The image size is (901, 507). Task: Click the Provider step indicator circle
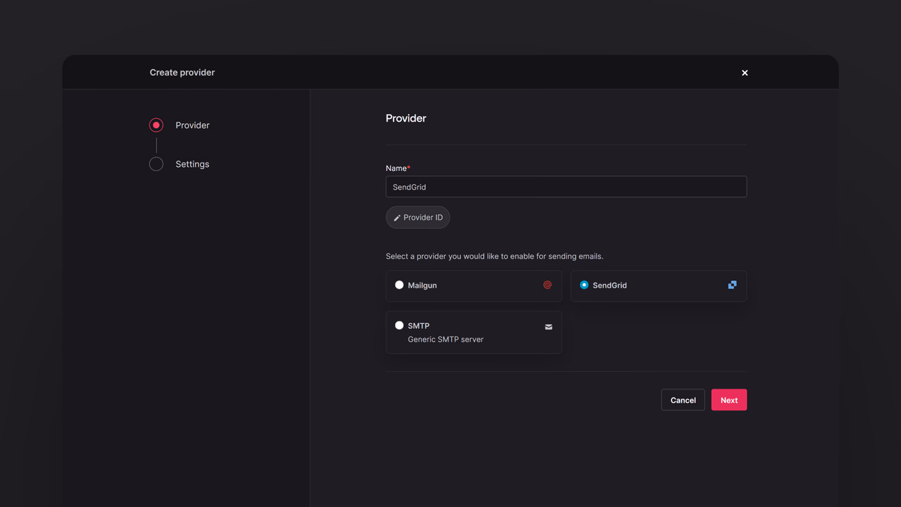[156, 125]
